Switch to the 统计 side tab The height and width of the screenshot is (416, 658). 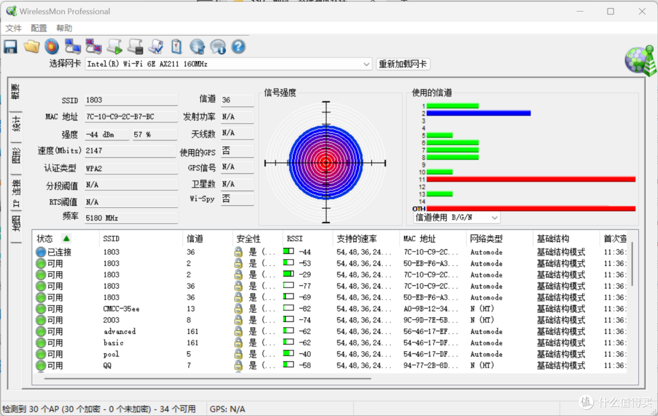[15, 124]
